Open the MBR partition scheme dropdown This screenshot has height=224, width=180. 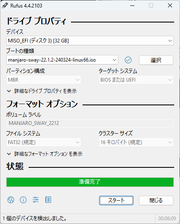(44, 80)
